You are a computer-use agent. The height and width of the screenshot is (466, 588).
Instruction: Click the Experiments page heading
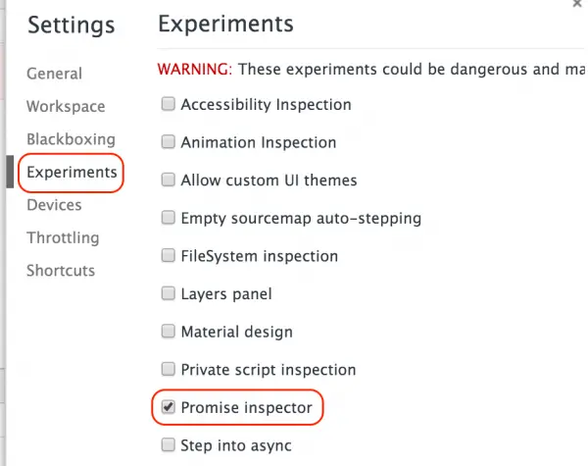[x=225, y=23]
